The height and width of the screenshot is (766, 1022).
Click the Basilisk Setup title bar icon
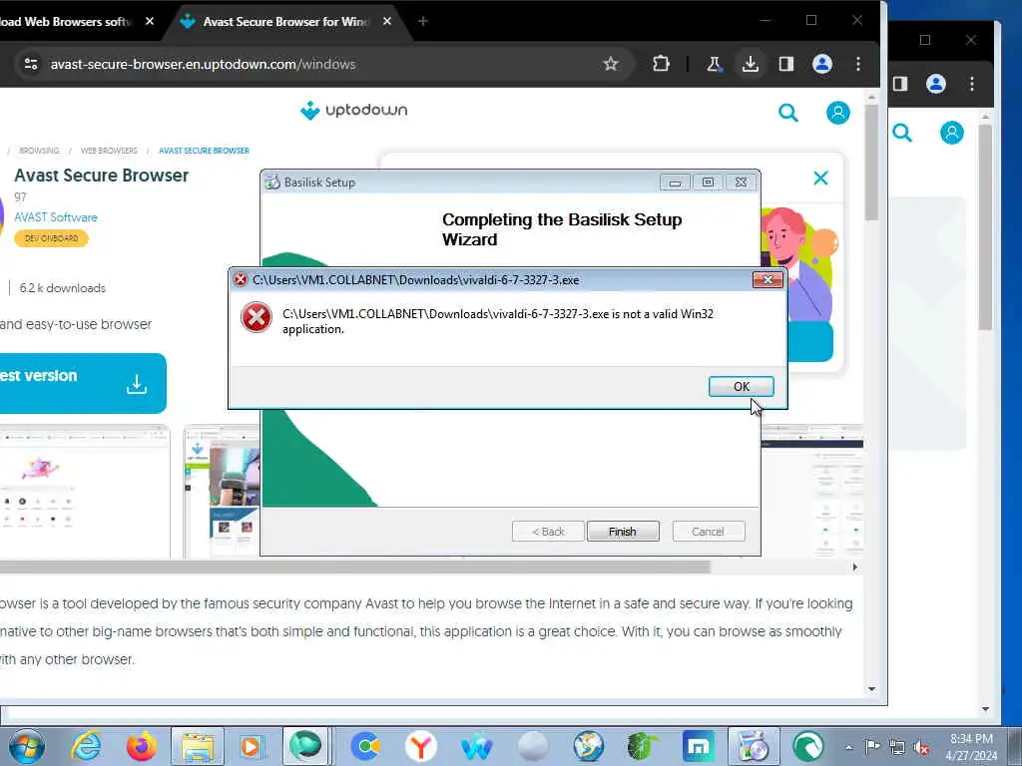coord(272,183)
